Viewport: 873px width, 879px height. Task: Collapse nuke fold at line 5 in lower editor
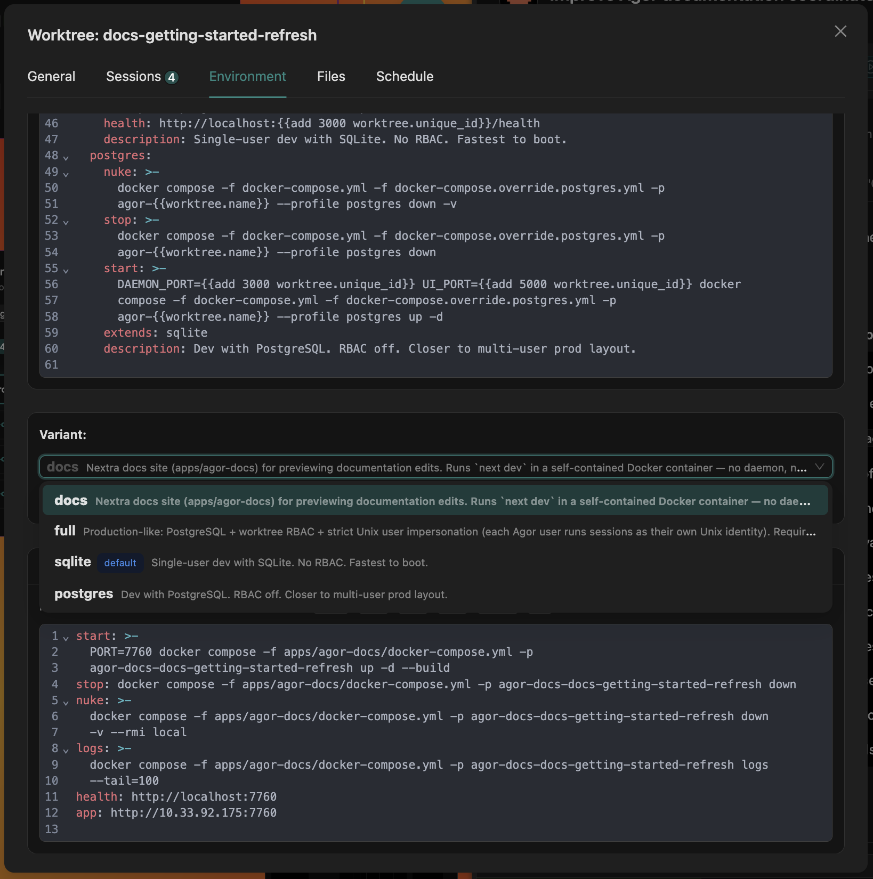(x=66, y=702)
